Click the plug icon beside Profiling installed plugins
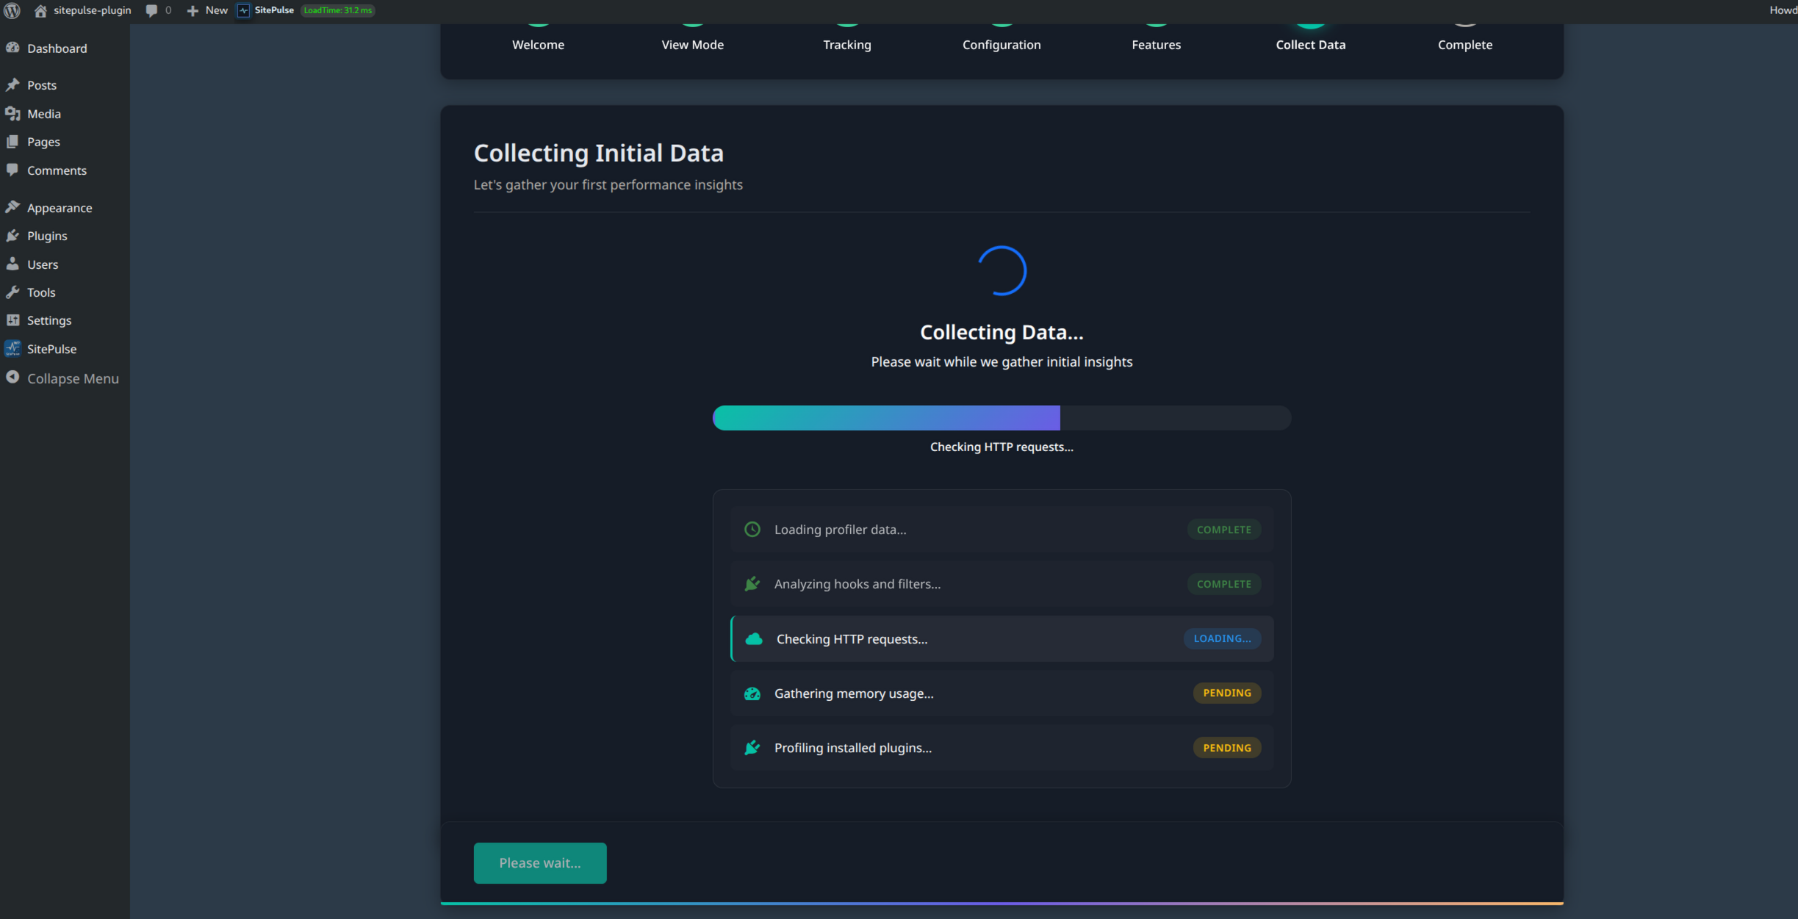 click(x=752, y=747)
